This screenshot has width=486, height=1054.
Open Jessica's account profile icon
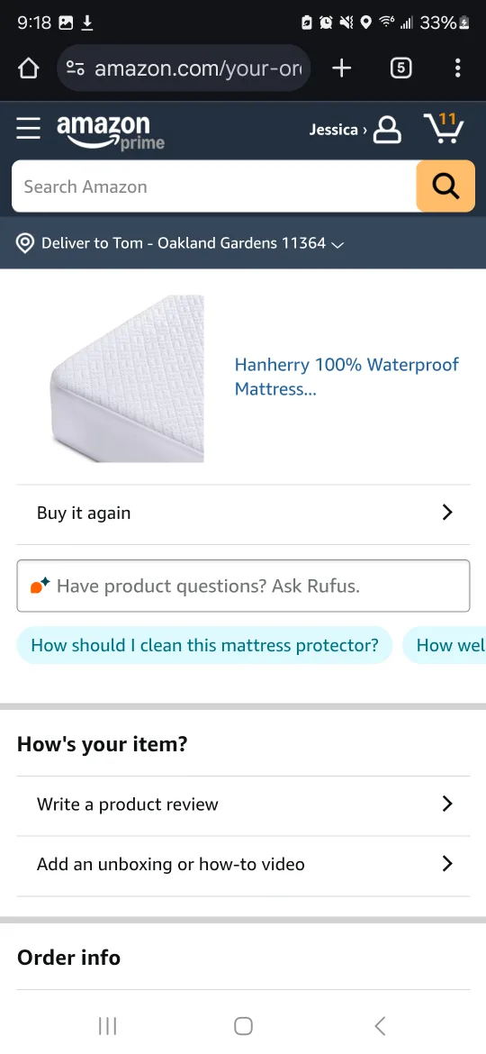[387, 130]
